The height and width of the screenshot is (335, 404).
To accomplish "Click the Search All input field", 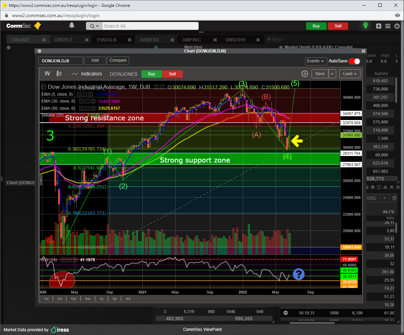I will 150,26.
